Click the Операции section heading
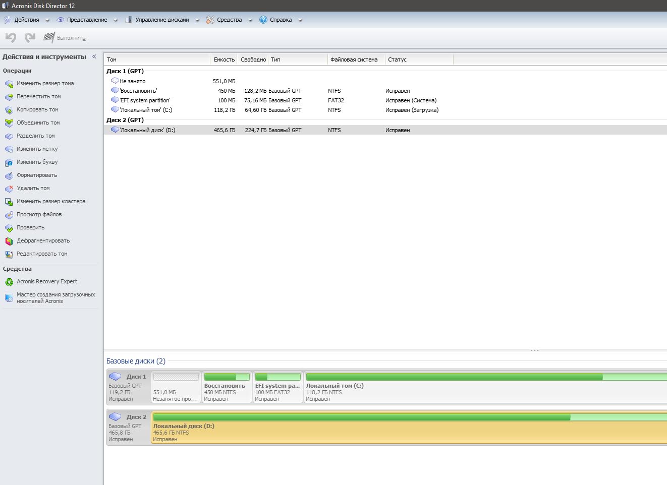667x485 pixels. pyautogui.click(x=17, y=71)
